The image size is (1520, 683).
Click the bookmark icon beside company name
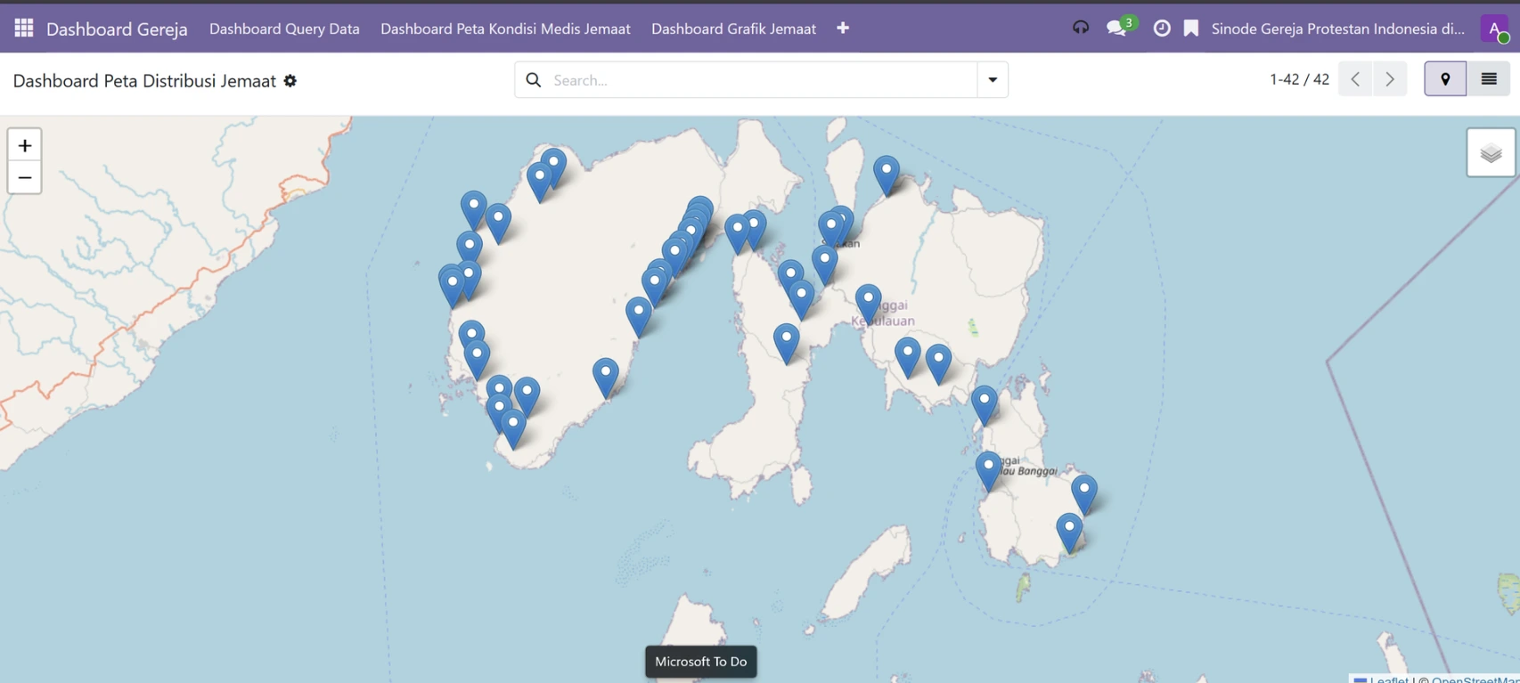coord(1191,28)
